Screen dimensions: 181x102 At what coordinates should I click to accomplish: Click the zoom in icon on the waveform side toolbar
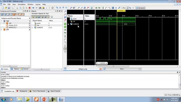tap(65, 11)
